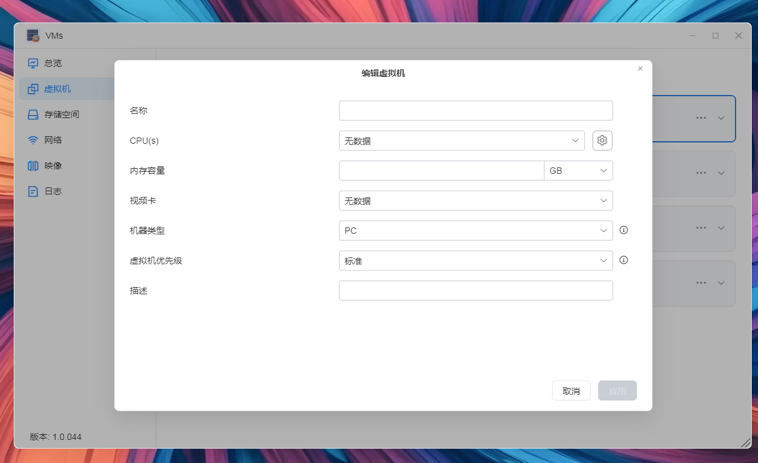Expand the second VM card chevron
Screen dimensions: 758x463
click(x=721, y=172)
